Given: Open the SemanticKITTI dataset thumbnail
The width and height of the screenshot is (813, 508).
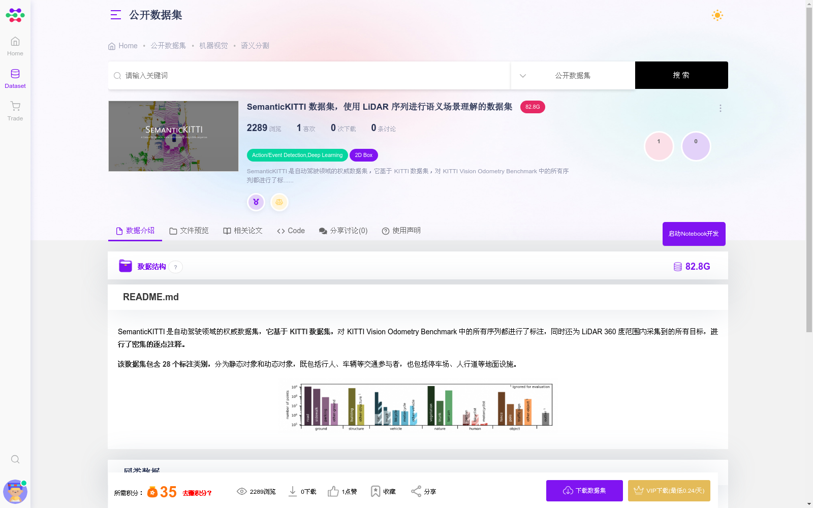Looking at the screenshot, I should click(x=173, y=136).
